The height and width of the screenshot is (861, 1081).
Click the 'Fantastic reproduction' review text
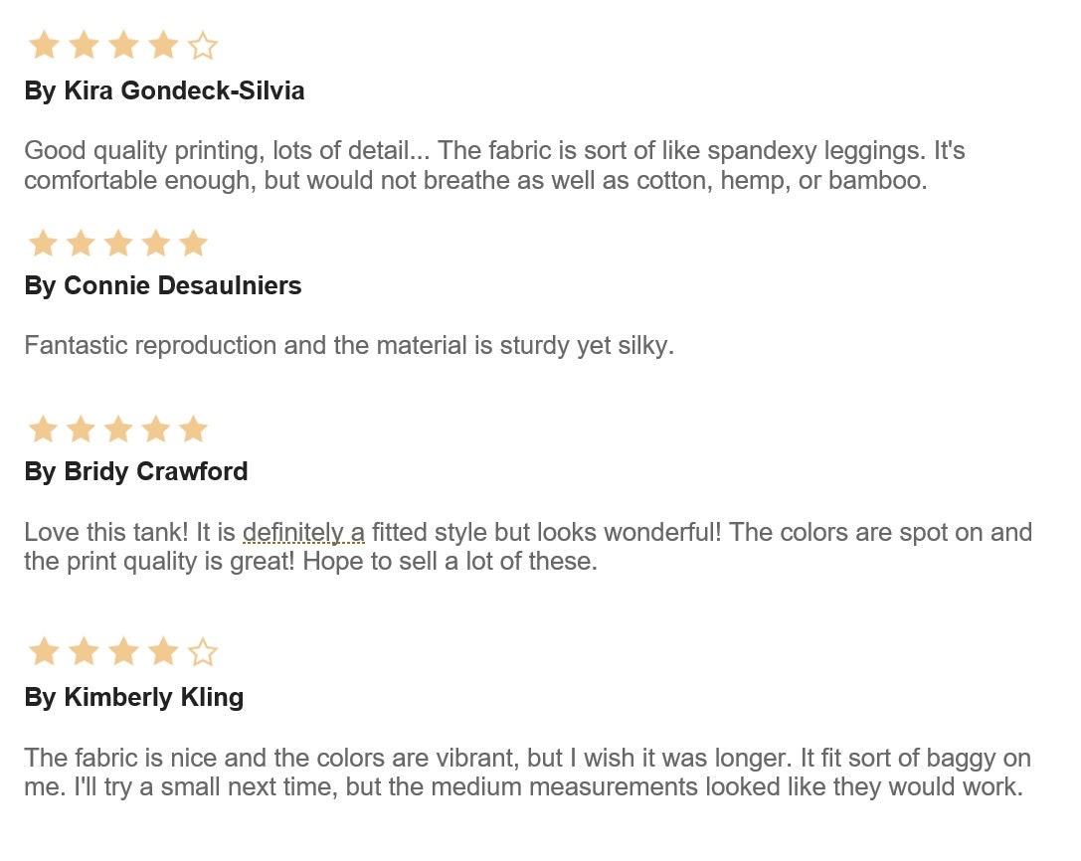click(x=349, y=345)
